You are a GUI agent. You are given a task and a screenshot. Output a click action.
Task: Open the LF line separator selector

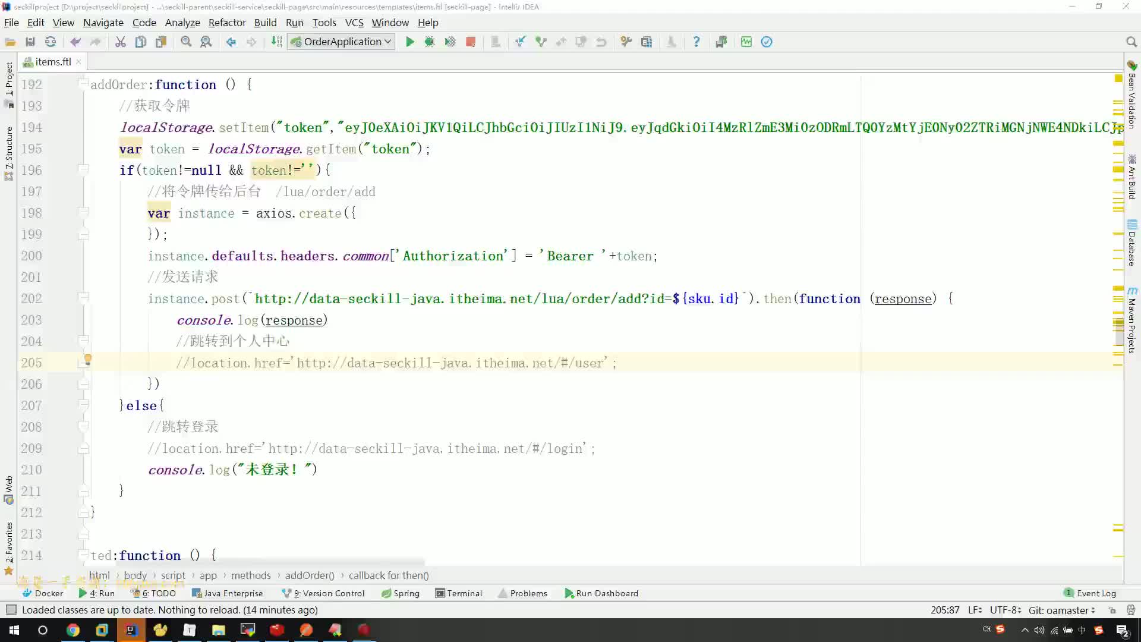tap(975, 610)
